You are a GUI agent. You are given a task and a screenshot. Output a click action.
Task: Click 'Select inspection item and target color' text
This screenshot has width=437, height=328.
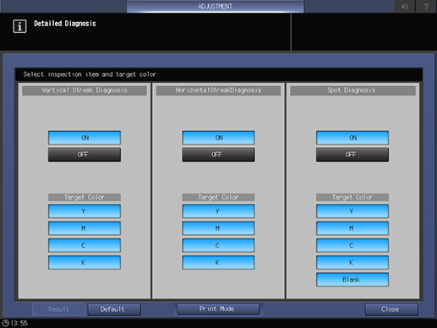90,74
